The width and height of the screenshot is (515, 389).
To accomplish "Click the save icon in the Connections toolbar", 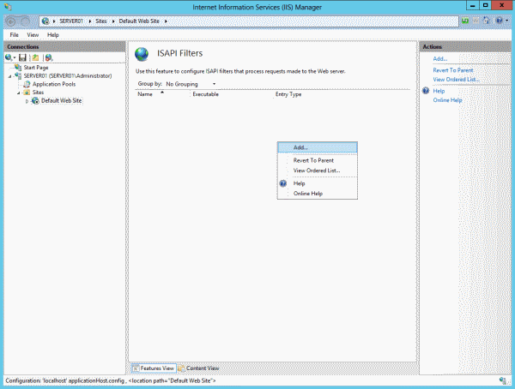I will click(x=22, y=57).
